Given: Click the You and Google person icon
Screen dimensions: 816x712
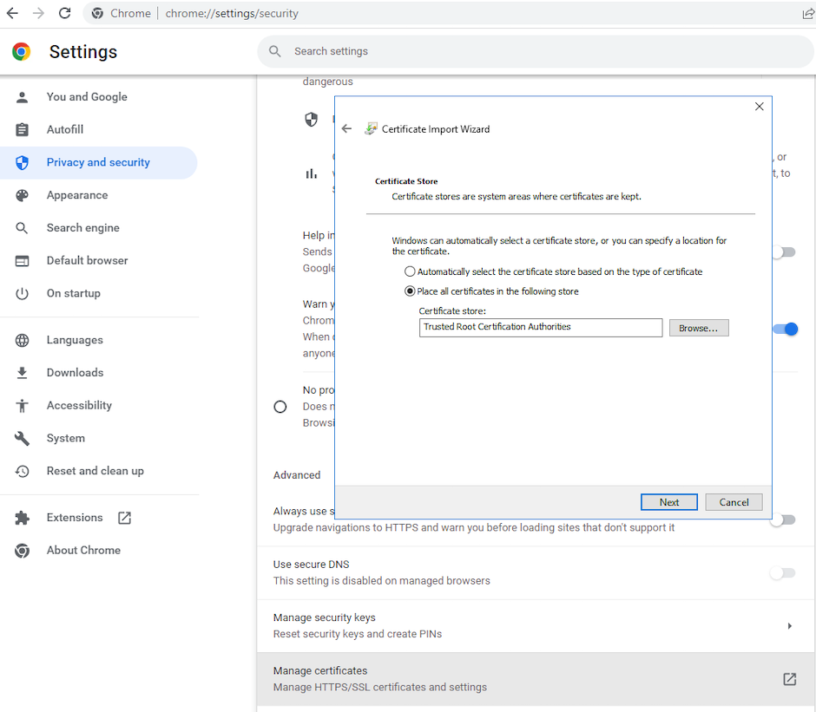Looking at the screenshot, I should pyautogui.click(x=22, y=97).
